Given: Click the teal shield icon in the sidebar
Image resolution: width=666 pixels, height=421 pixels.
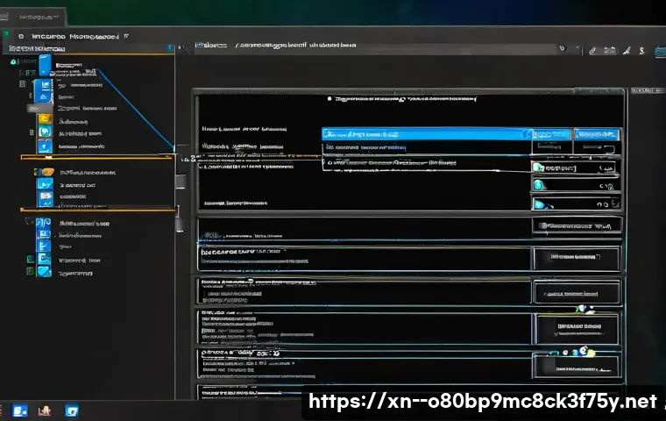Looking at the screenshot, I should [45, 132].
